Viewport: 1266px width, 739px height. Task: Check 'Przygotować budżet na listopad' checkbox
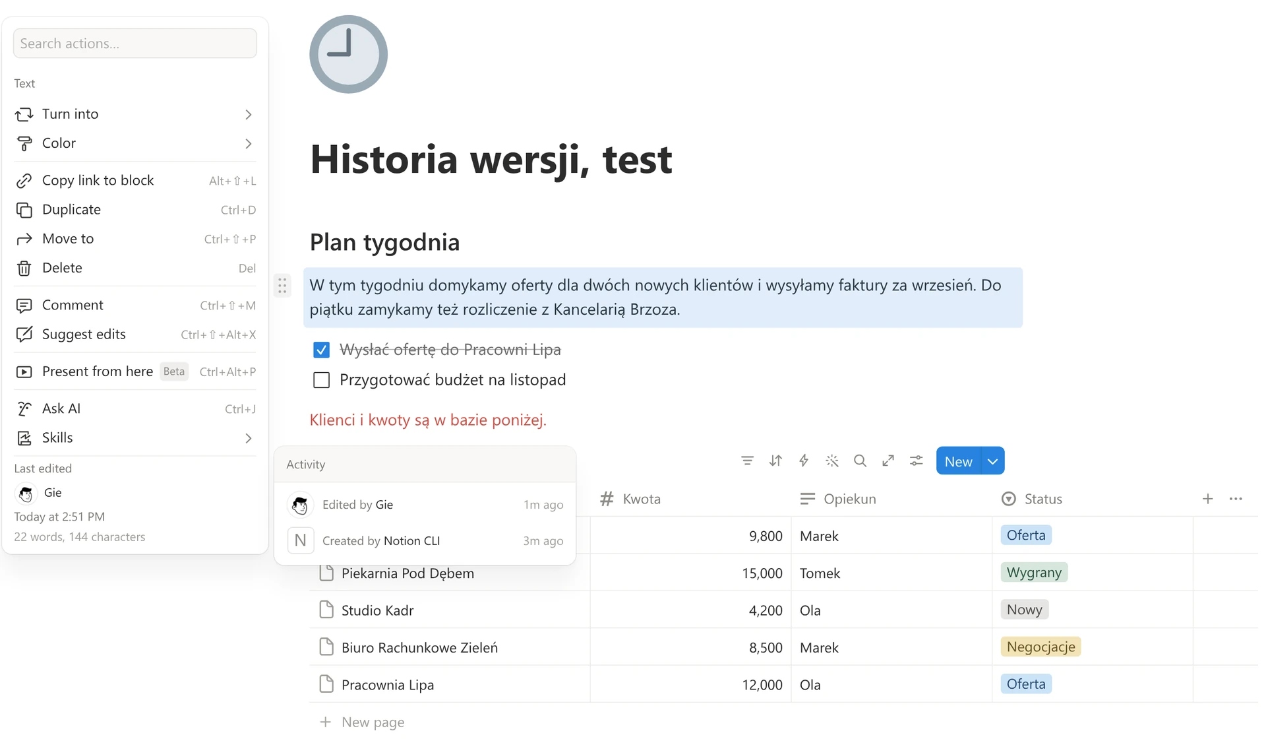(321, 380)
